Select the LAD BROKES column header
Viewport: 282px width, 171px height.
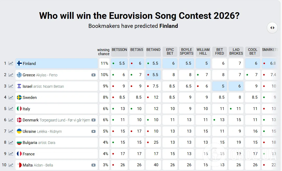point(236,52)
